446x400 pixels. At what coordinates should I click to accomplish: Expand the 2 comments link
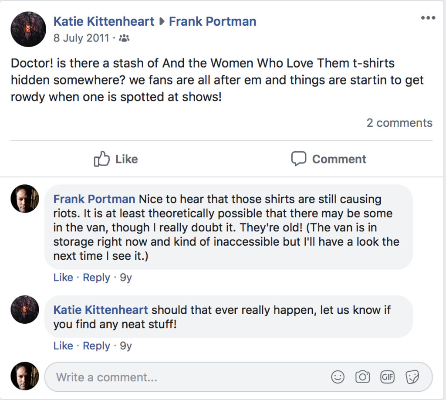point(399,123)
